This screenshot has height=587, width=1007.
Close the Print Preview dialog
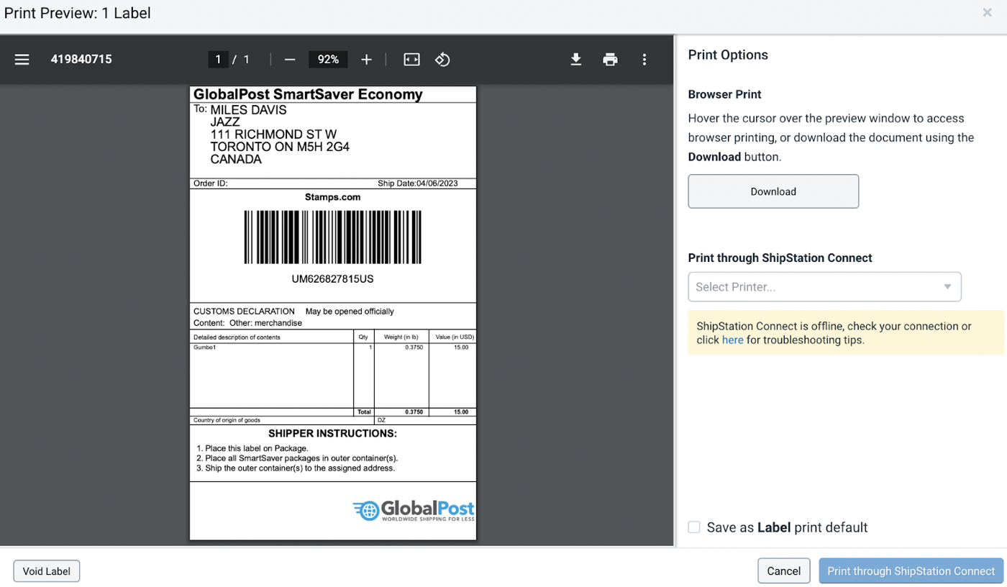988,12
